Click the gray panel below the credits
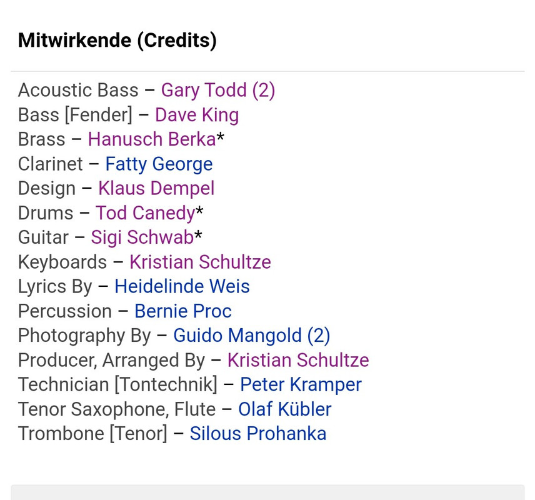The width and height of the screenshot is (535, 500). point(267,492)
